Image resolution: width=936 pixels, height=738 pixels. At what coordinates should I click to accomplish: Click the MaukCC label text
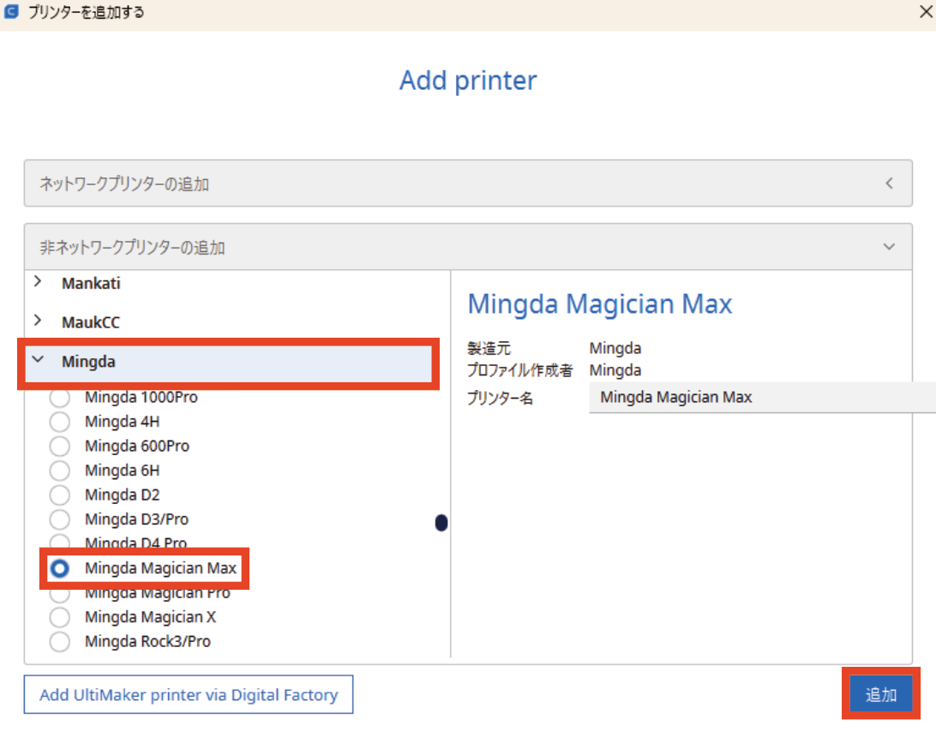click(x=91, y=322)
